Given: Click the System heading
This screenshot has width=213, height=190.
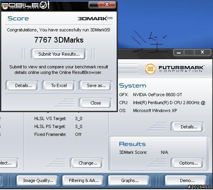Looking at the screenshot, I should (x=133, y=85).
